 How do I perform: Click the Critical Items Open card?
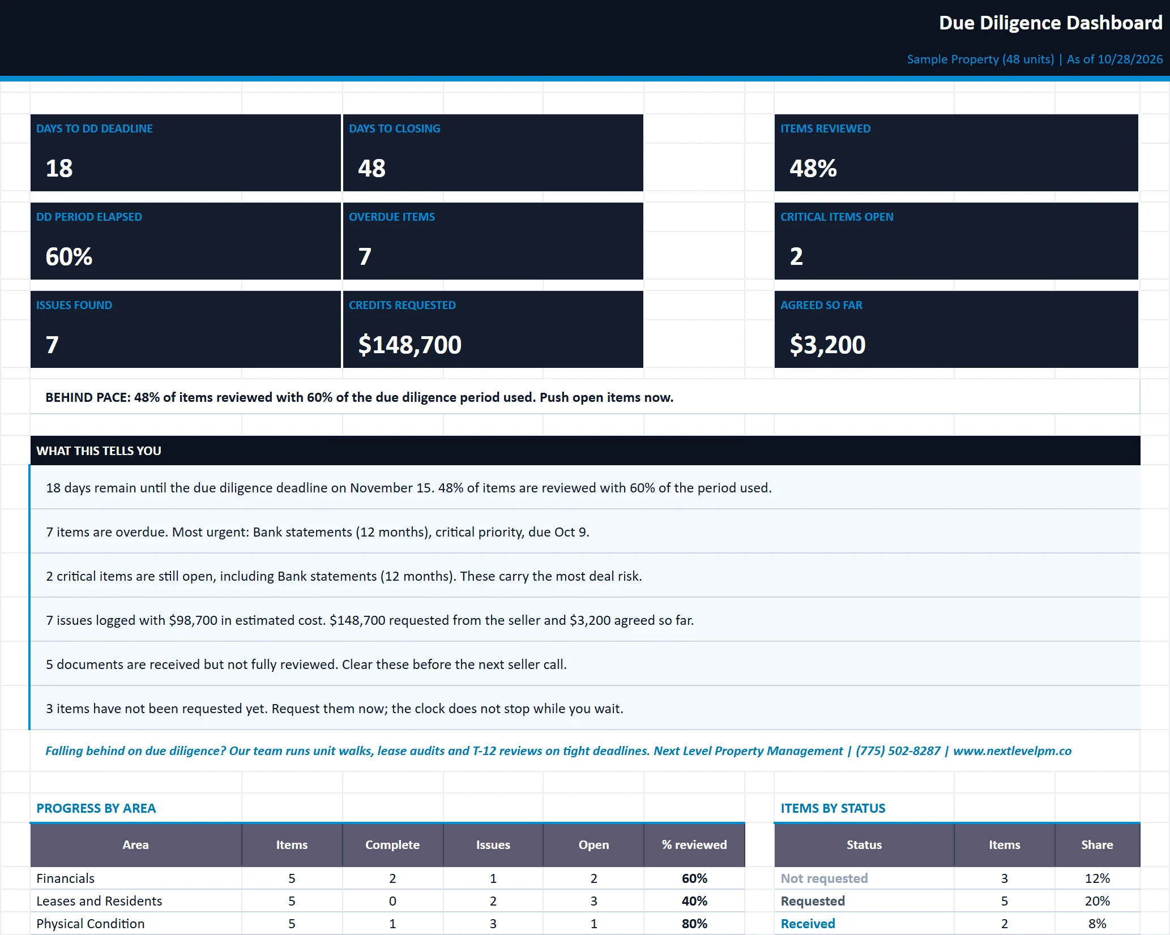click(x=956, y=241)
